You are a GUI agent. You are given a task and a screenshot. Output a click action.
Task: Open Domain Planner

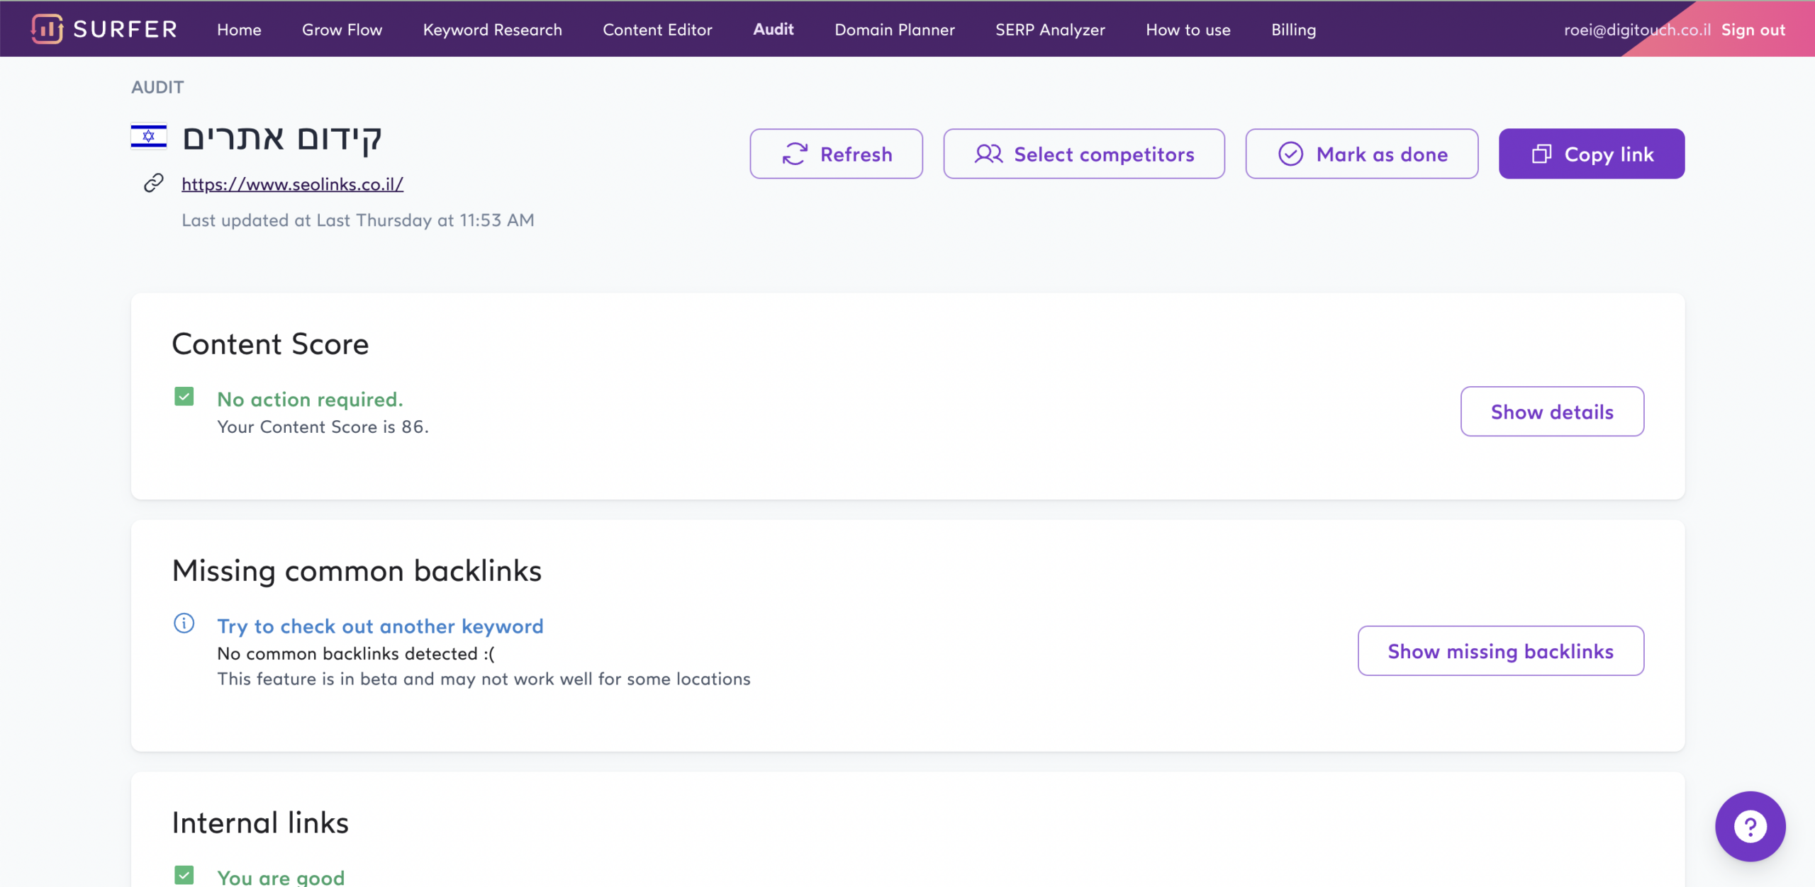[895, 30]
